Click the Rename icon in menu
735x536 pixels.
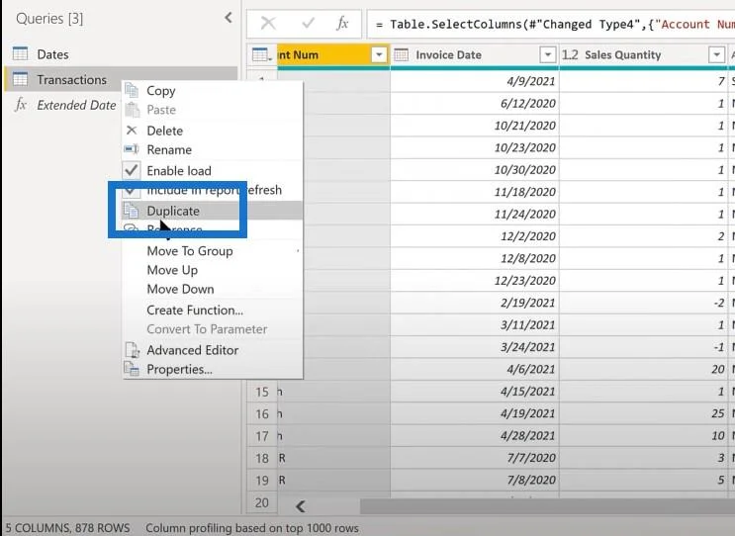[132, 149]
